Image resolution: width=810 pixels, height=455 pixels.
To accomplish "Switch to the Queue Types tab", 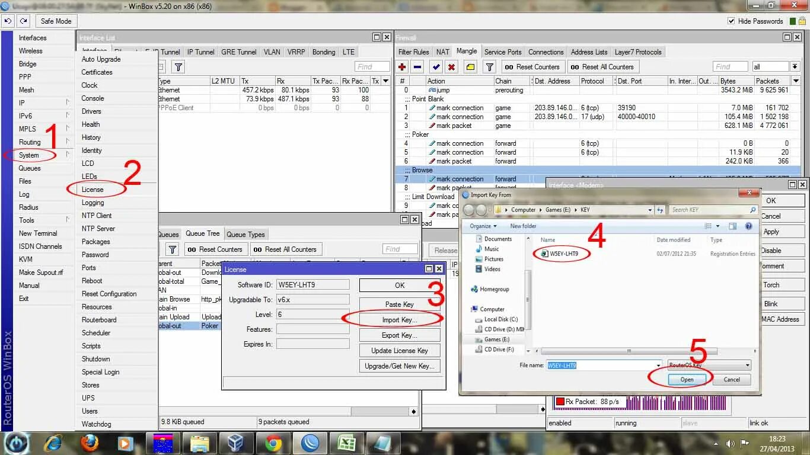I will (x=246, y=235).
